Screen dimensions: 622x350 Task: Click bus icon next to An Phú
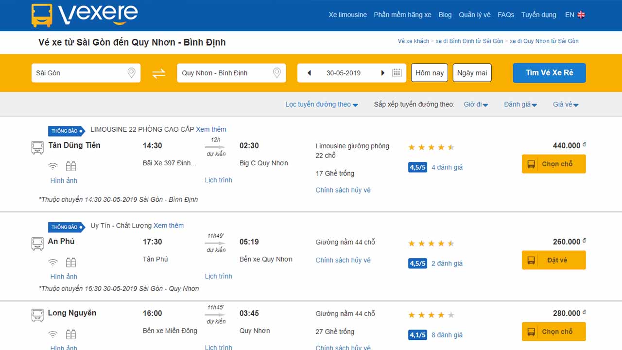click(x=37, y=244)
